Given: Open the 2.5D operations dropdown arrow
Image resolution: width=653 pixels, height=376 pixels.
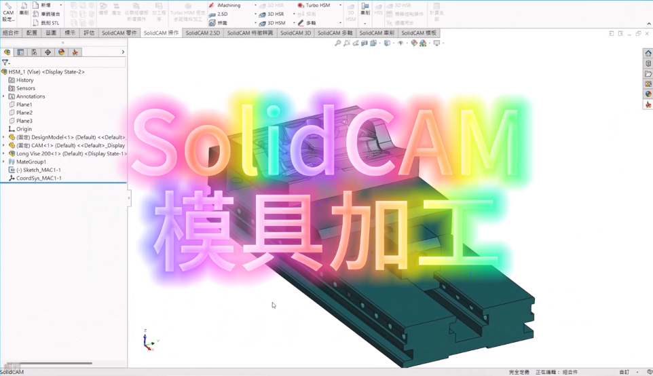Looking at the screenshot, I should coord(255,14).
